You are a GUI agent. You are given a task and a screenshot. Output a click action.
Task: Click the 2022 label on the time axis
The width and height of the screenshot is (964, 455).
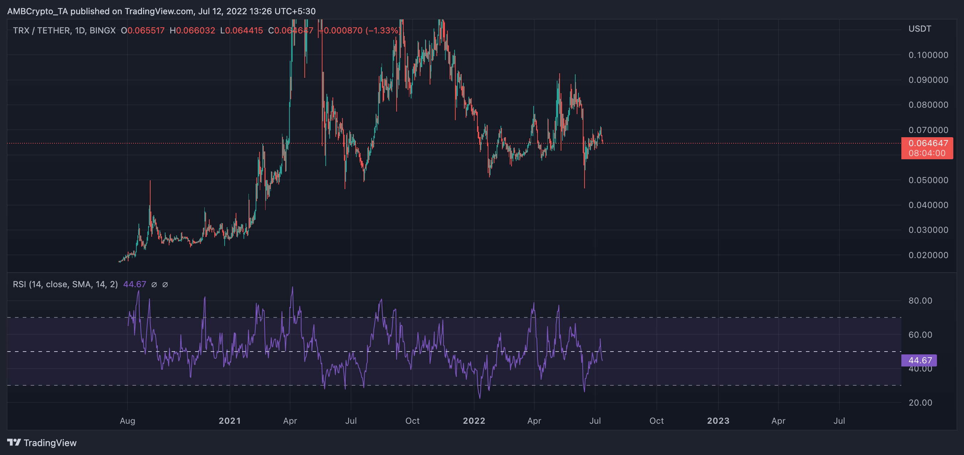pos(475,421)
